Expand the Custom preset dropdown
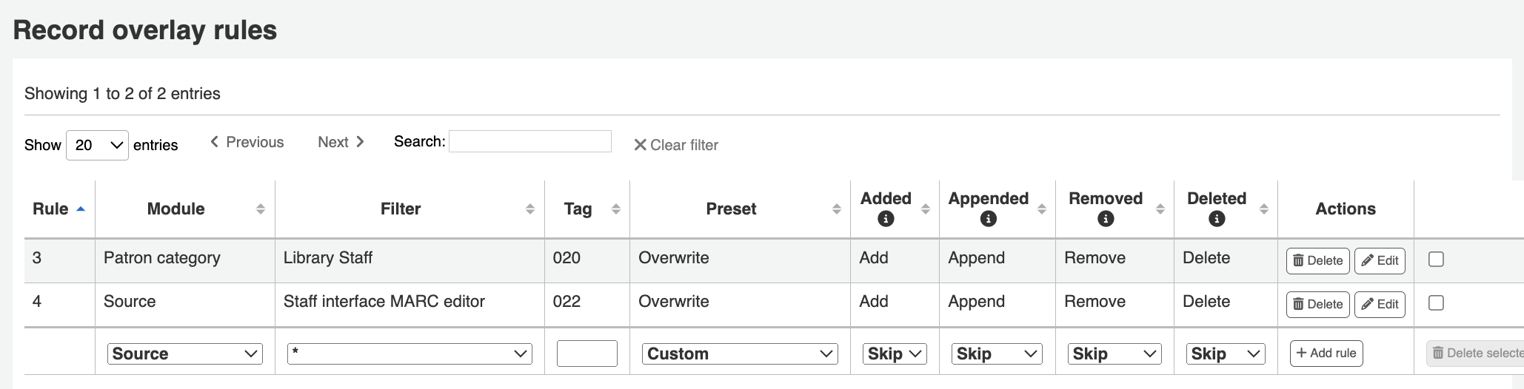The width and height of the screenshot is (1524, 389). 740,354
